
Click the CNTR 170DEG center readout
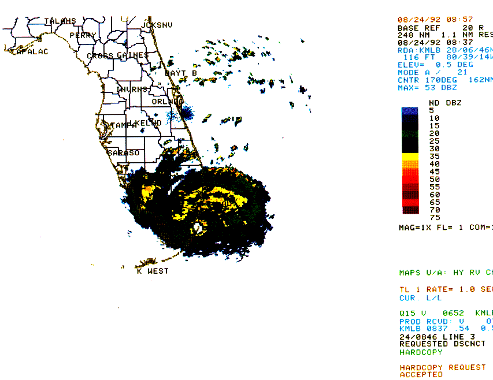point(445,80)
